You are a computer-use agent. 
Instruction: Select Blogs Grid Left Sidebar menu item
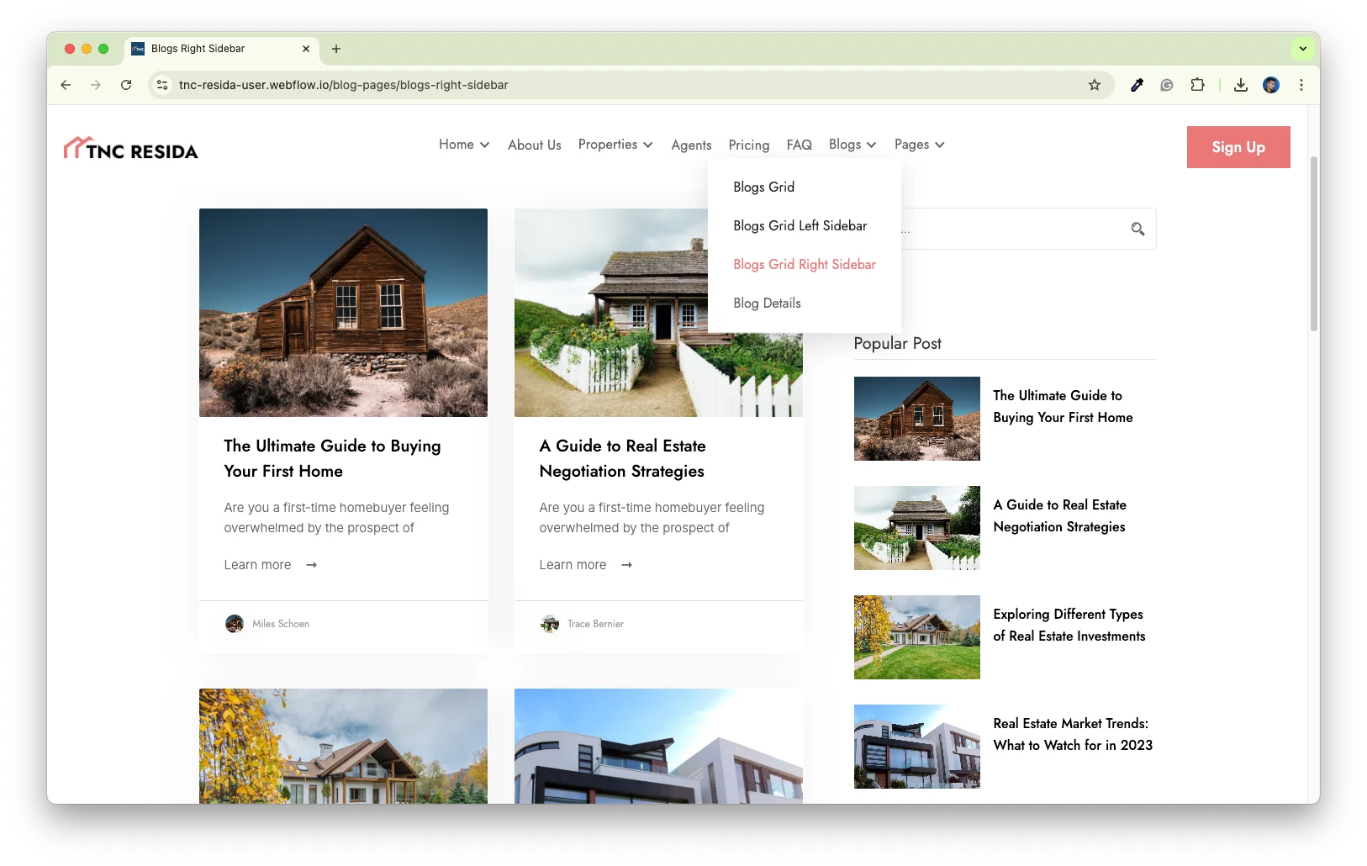click(x=800, y=225)
